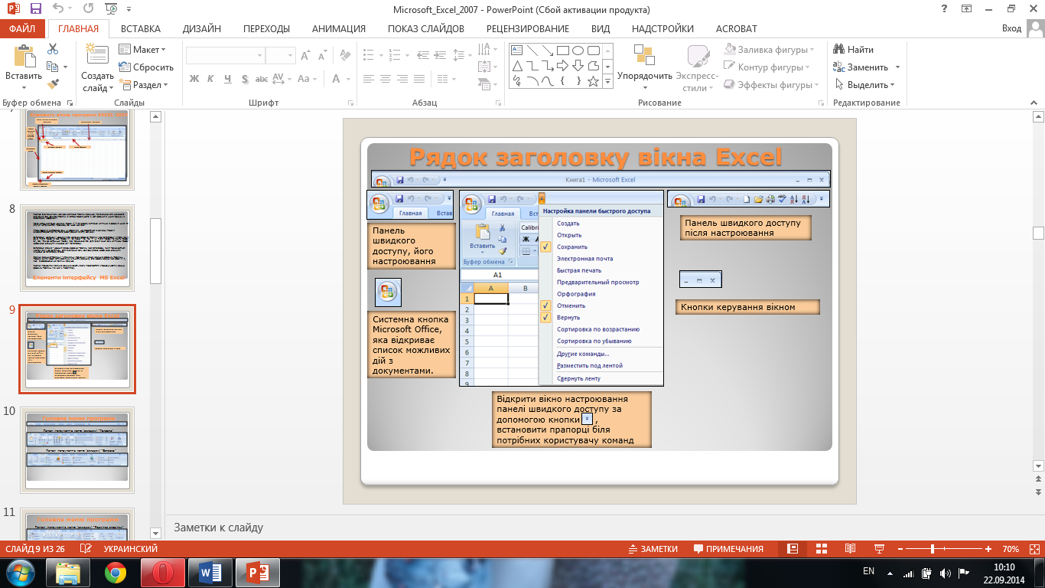The height and width of the screenshot is (588, 1045).
Task: Click Вход sign-in link
Action: click(1011, 28)
